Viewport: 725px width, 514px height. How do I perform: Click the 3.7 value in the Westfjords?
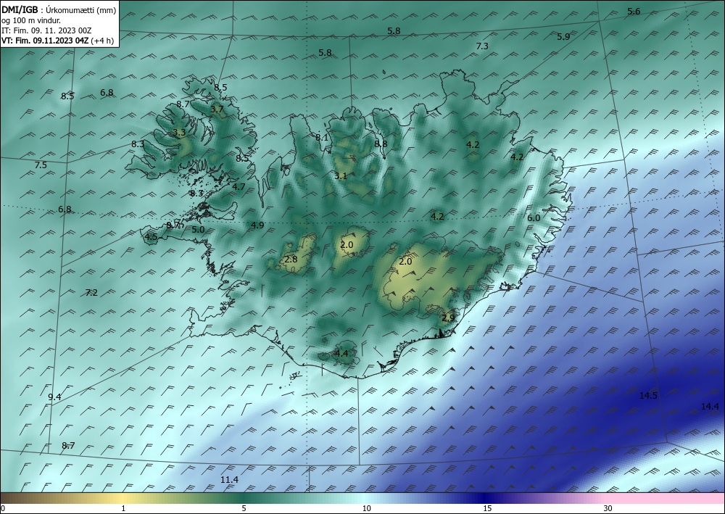(x=217, y=109)
